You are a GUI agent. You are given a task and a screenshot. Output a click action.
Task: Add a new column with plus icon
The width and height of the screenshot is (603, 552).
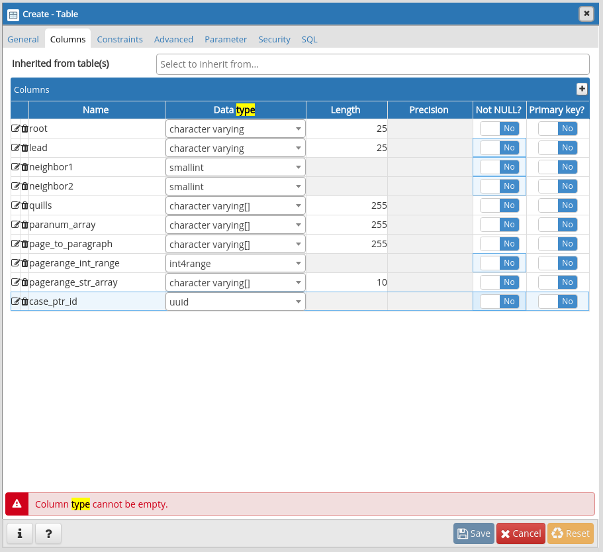582,89
